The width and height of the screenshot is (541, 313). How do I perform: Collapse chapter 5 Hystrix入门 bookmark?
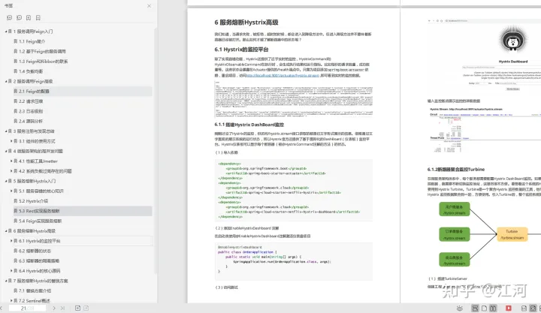coord(6,182)
